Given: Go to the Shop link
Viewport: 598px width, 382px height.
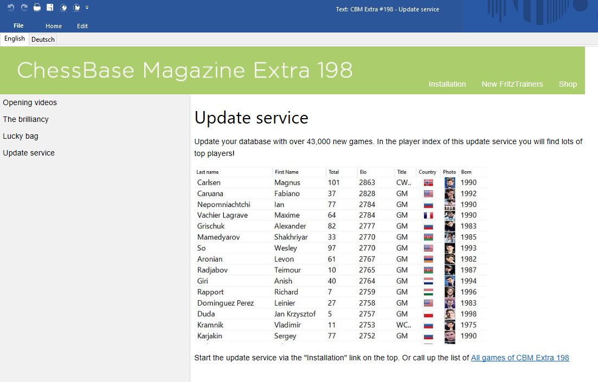Looking at the screenshot, I should click(568, 84).
